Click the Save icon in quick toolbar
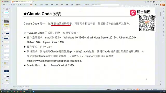 pos(9,5)
